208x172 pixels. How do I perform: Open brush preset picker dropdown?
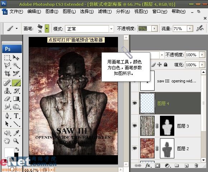coord(47,28)
